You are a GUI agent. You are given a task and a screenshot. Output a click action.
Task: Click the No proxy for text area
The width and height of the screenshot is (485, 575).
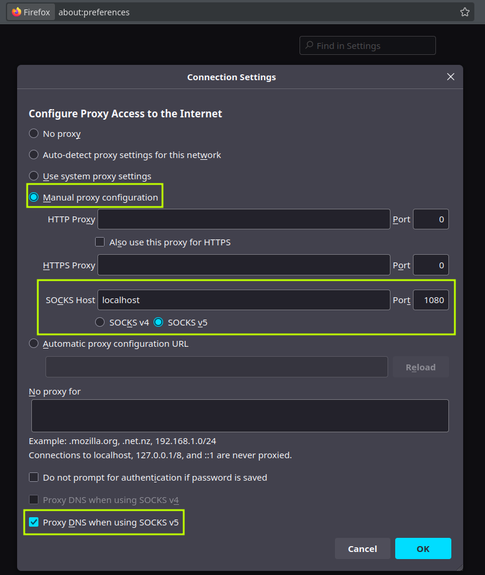[239, 416]
